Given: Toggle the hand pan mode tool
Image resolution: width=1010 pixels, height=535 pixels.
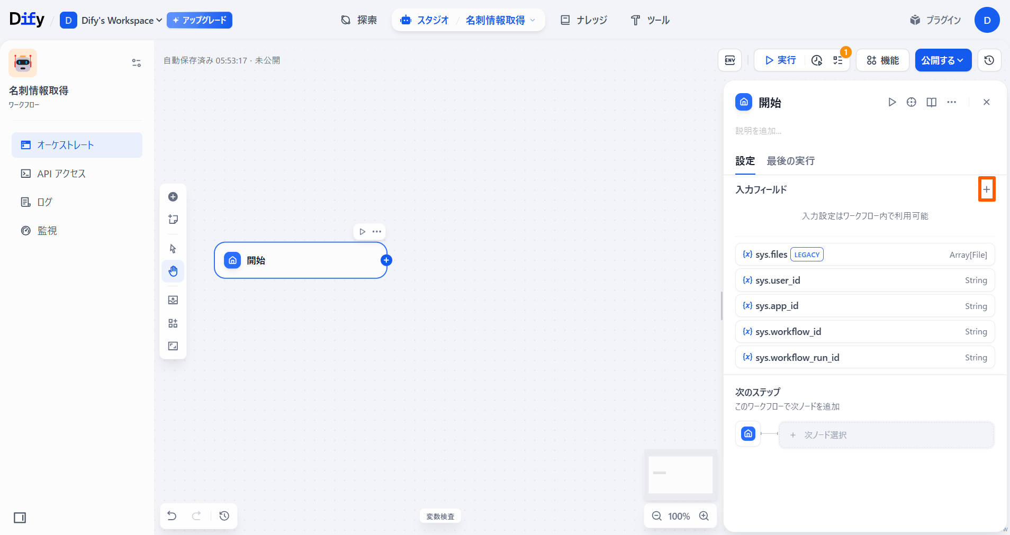Looking at the screenshot, I should 173,271.
